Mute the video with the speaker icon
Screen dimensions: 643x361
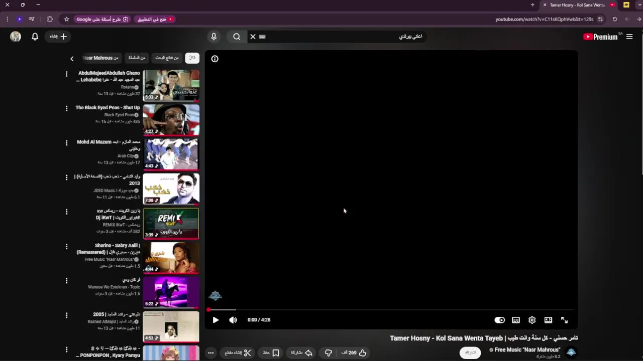pos(233,320)
